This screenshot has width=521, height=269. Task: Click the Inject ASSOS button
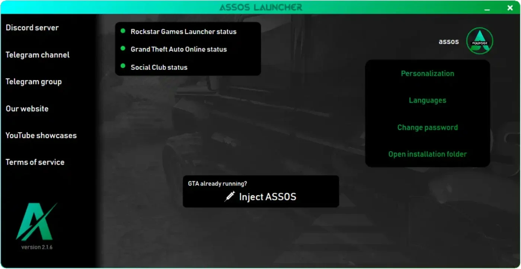pyautogui.click(x=260, y=192)
